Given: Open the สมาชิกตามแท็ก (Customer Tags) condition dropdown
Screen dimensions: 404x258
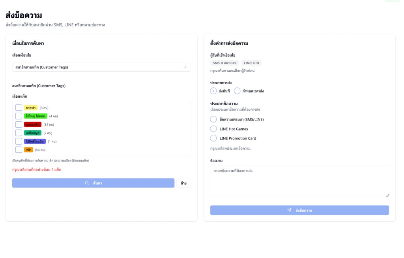Looking at the screenshot, I should 101,67.
